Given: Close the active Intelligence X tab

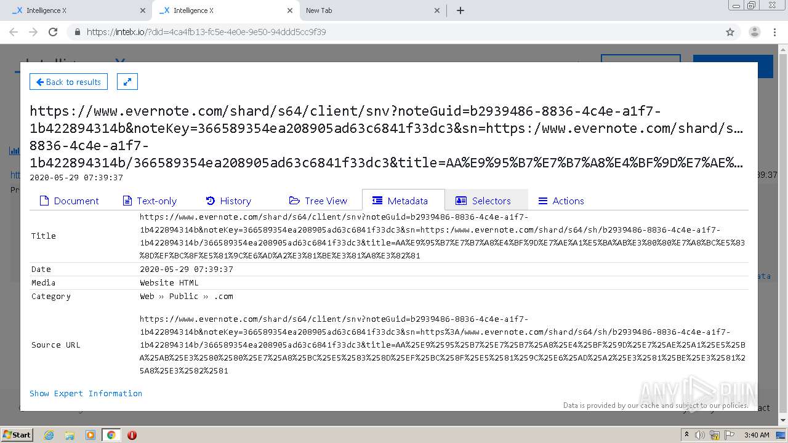Looking at the screenshot, I should [x=289, y=10].
